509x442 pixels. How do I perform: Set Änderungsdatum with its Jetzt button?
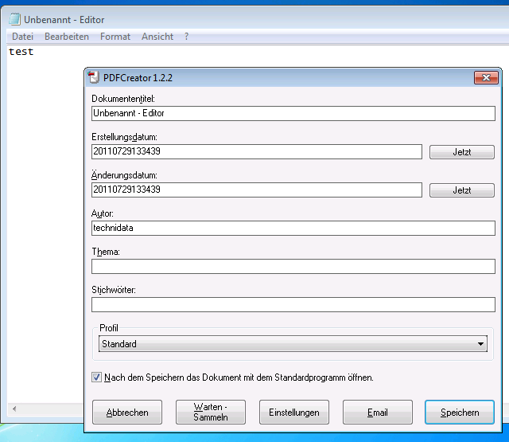pos(462,190)
